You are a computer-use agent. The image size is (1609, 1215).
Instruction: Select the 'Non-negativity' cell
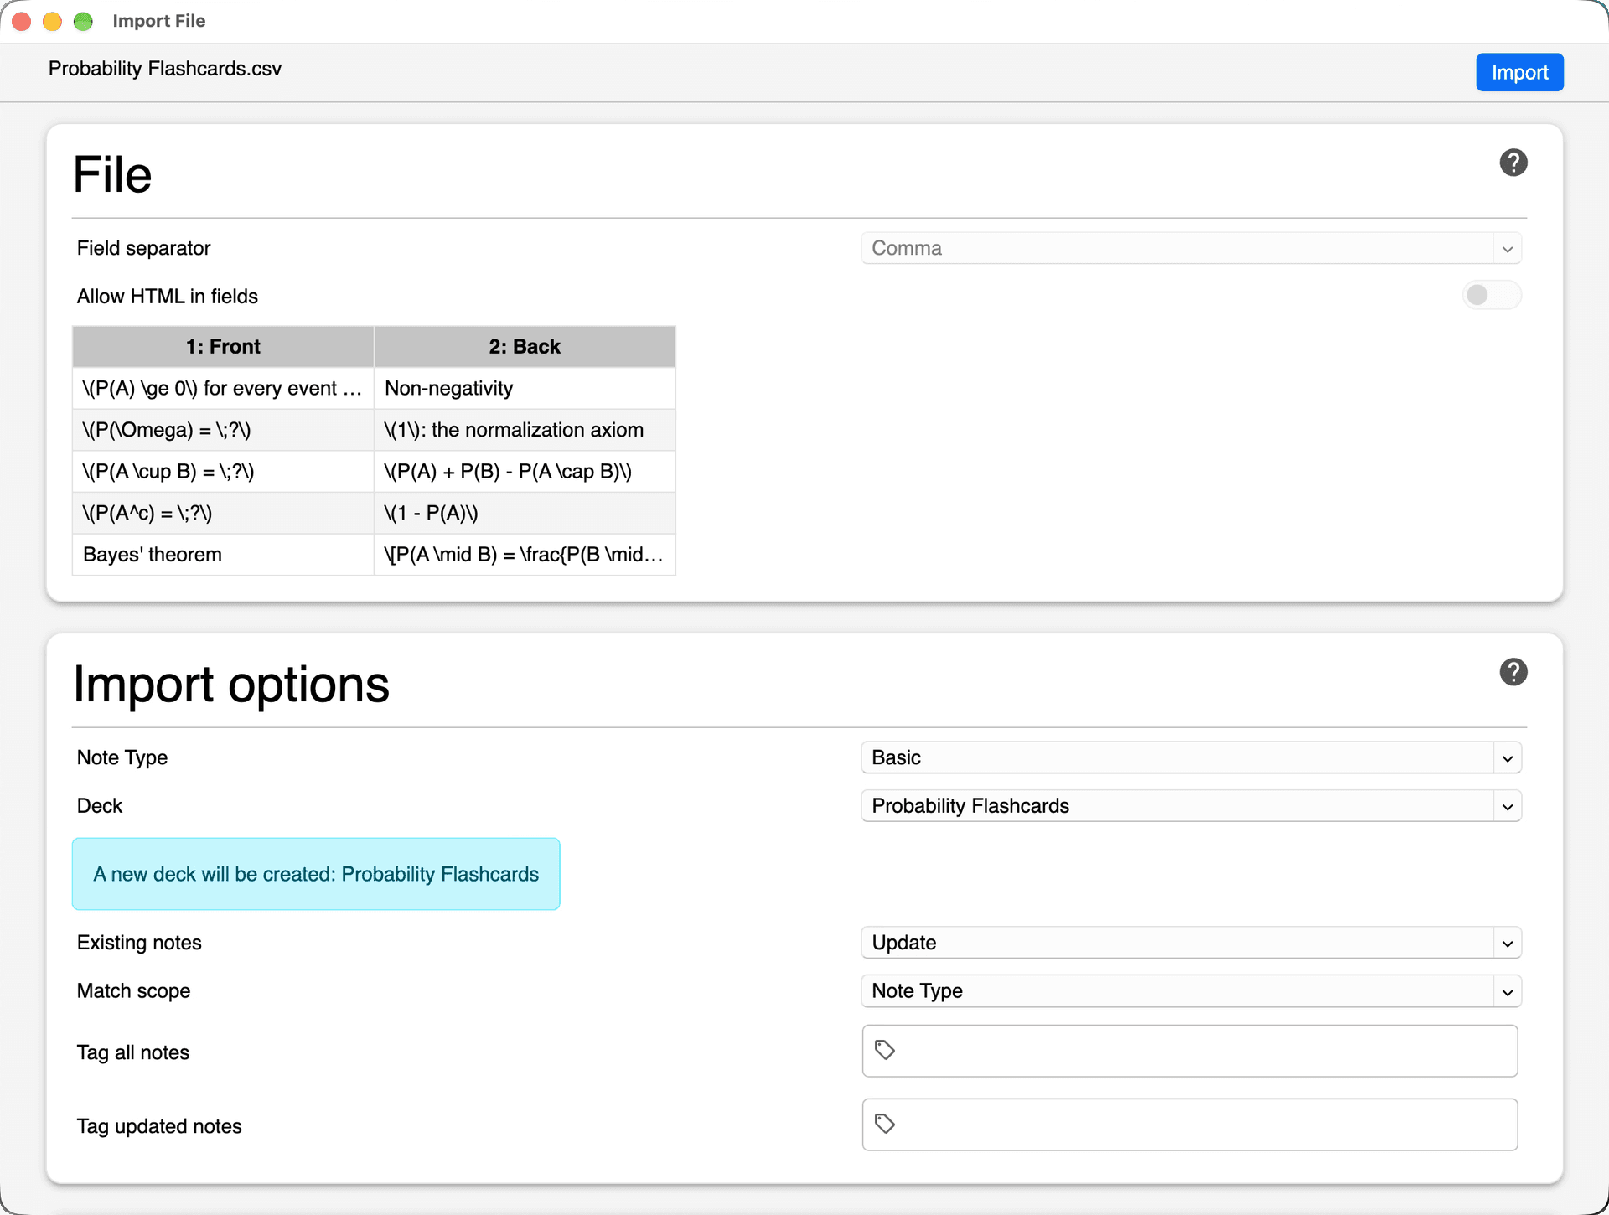click(525, 388)
